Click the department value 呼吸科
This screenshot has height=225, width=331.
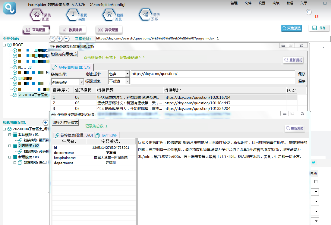click(111, 163)
